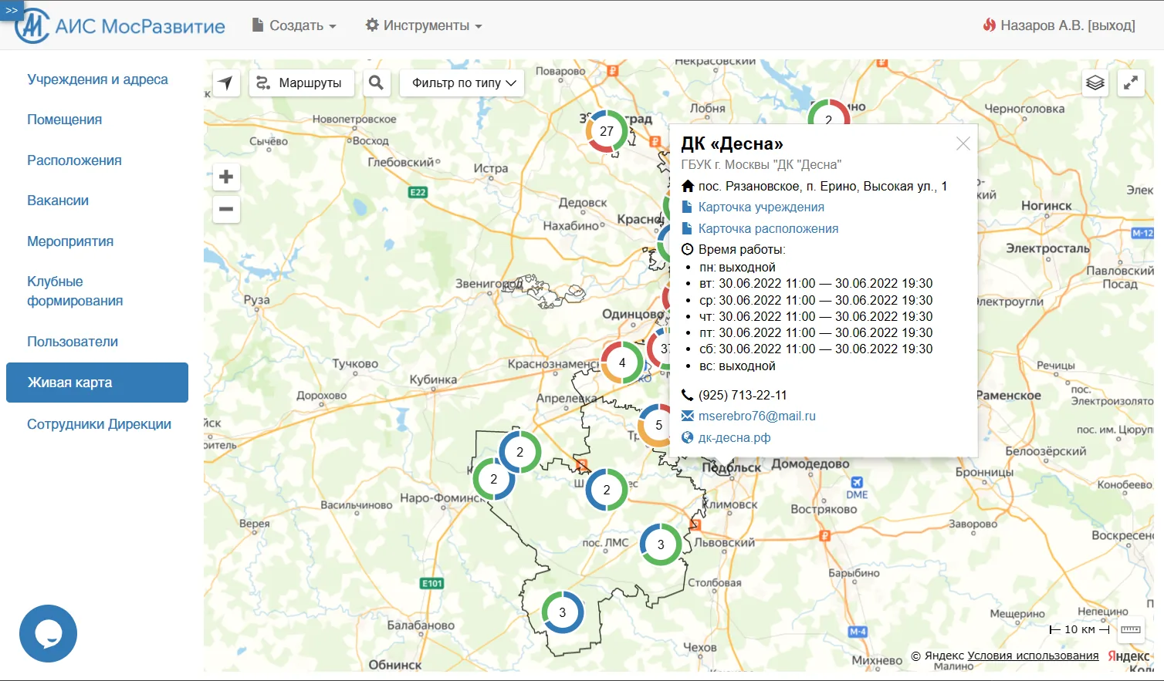Open the Инструменты dropdown
Viewport: 1164px width, 681px height.
pos(423,24)
